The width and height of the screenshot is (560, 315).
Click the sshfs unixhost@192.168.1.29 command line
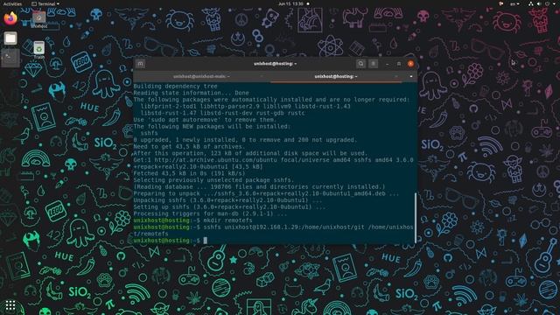click(274, 230)
